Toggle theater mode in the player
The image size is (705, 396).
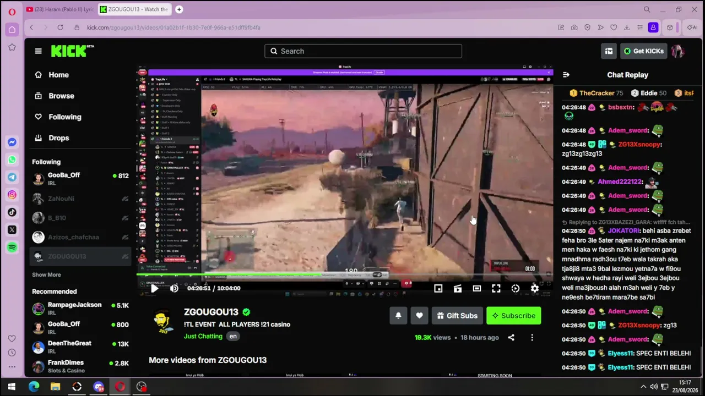tap(477, 288)
